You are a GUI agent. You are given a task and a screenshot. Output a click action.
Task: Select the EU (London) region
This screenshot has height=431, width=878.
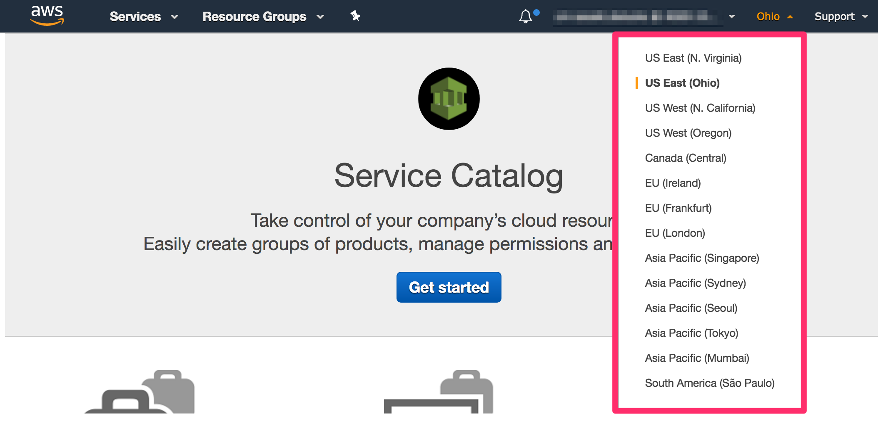click(675, 233)
